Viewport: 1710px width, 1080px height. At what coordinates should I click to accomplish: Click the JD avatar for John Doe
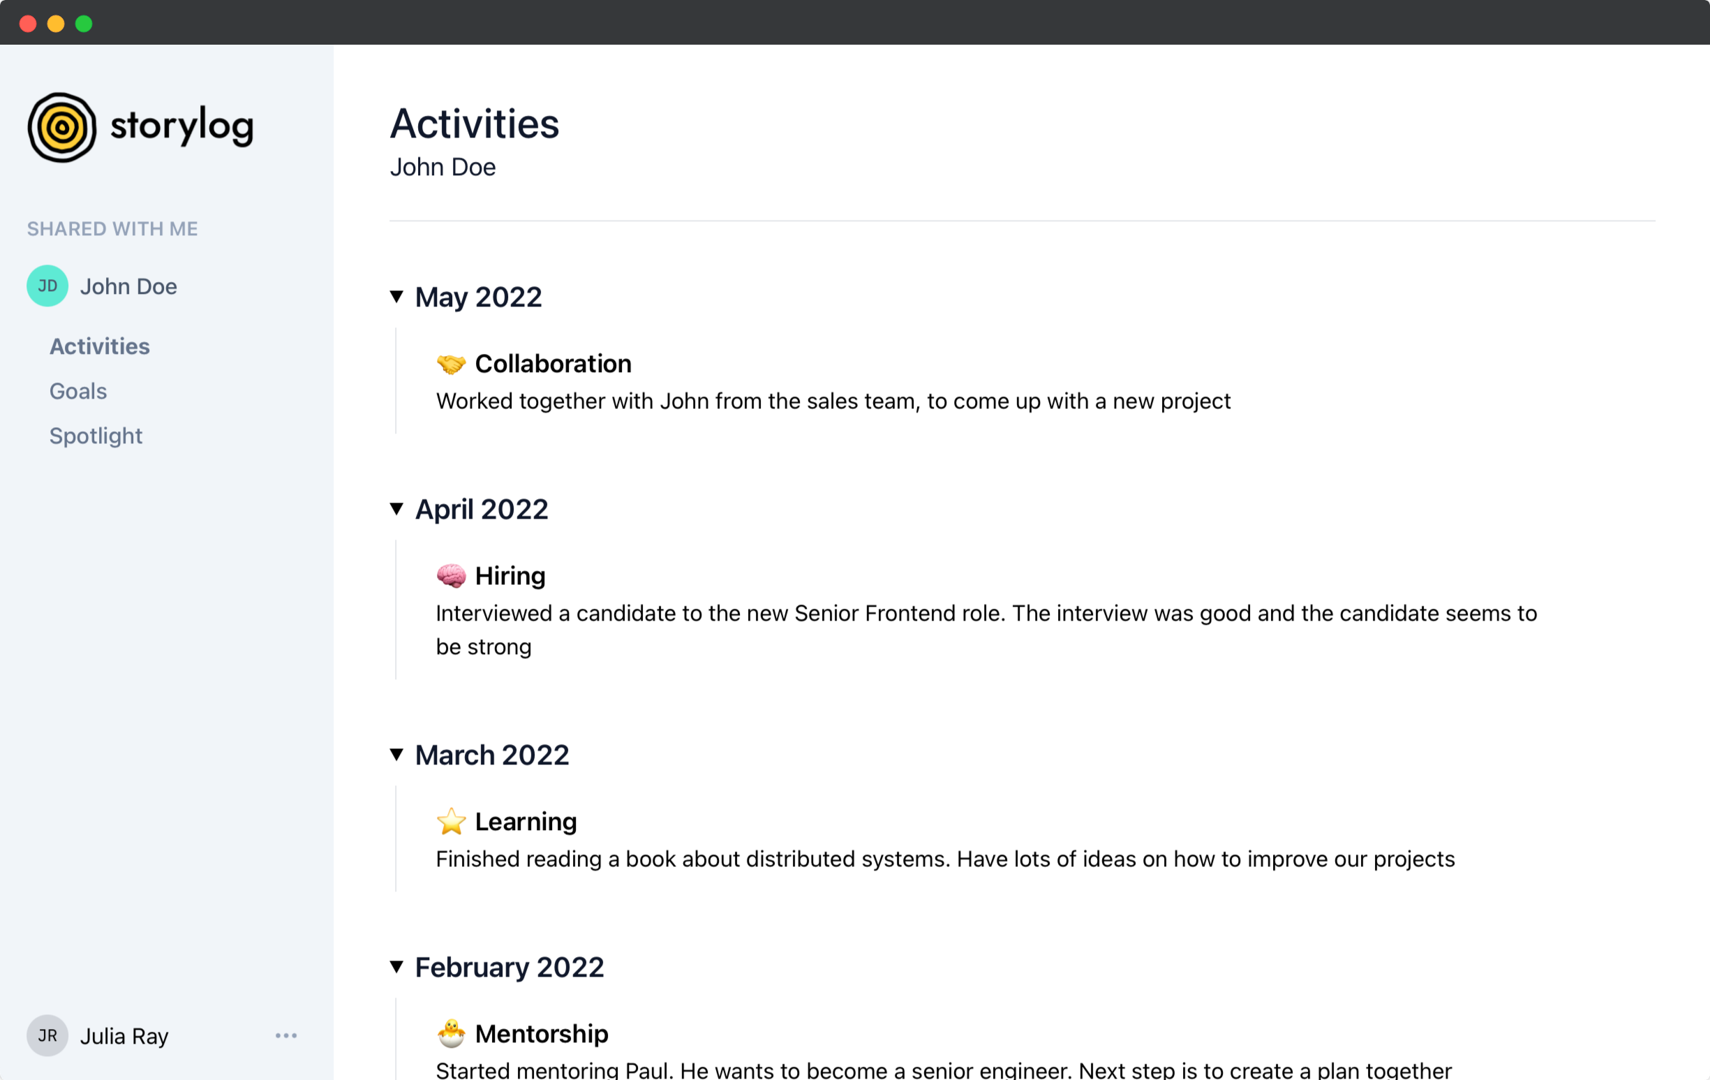(x=47, y=286)
